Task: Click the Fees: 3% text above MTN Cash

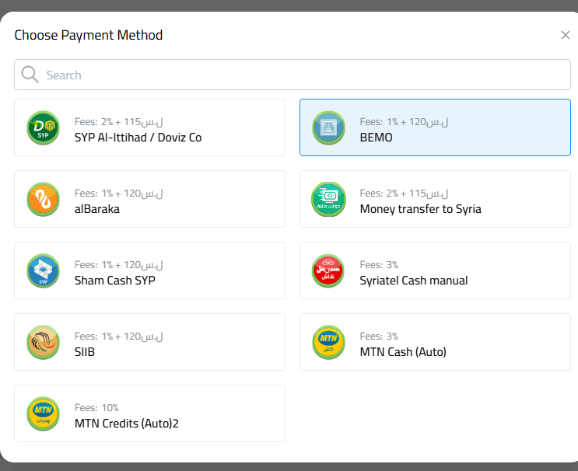Action: point(379,337)
